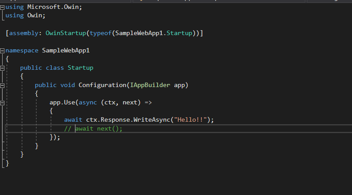The height and width of the screenshot is (195, 352).
Task: Click SampleWebApp1 in the namespace declaration
Action: (66, 51)
